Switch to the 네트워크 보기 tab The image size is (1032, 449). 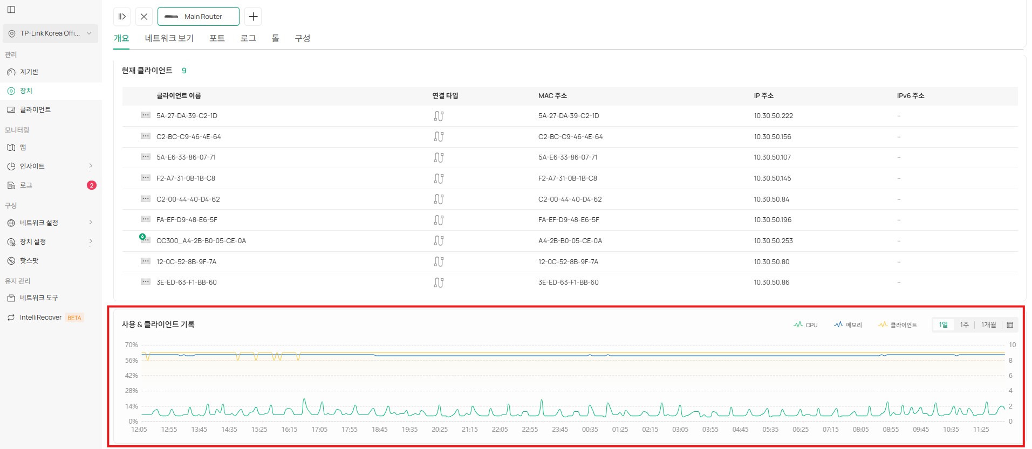[169, 38]
